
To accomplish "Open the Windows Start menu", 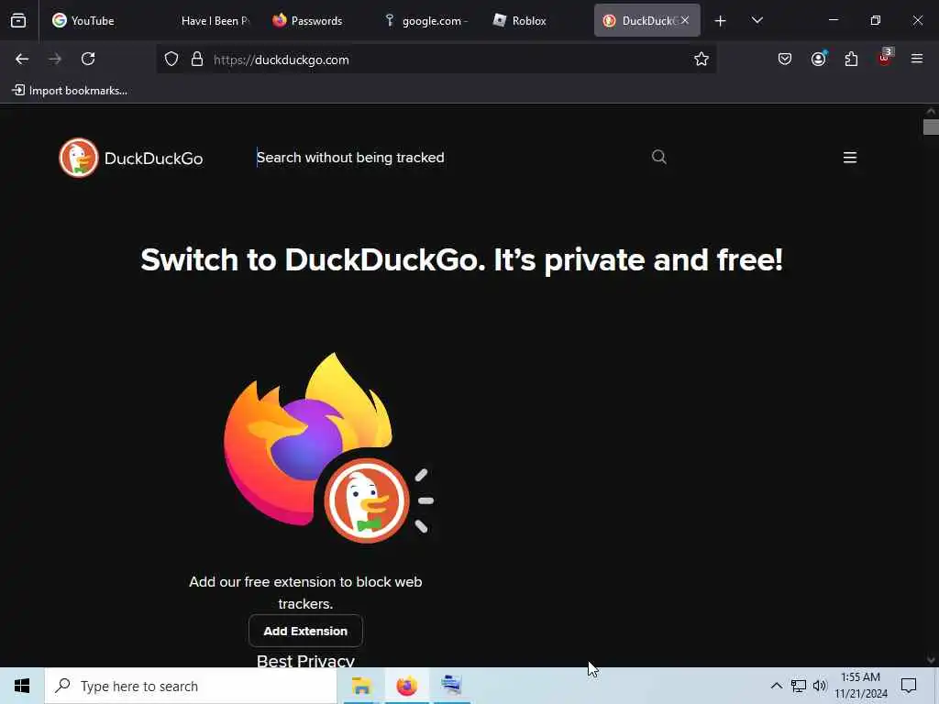I will [x=22, y=686].
